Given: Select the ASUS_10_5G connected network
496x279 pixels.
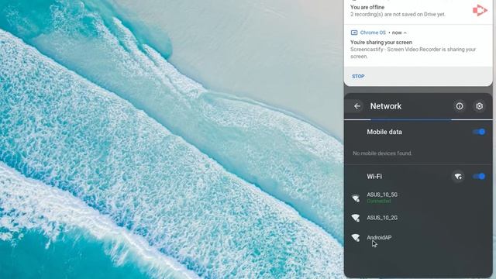Looking at the screenshot, I should click(418, 198).
